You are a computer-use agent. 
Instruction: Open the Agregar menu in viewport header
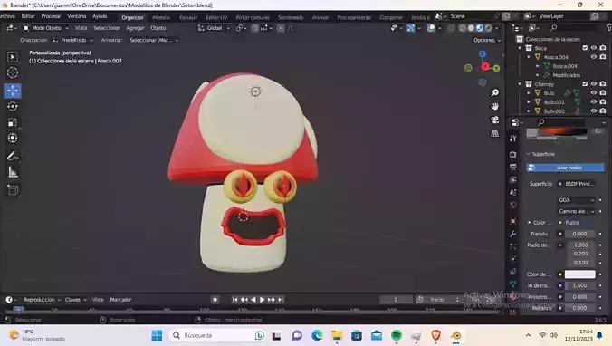click(136, 28)
